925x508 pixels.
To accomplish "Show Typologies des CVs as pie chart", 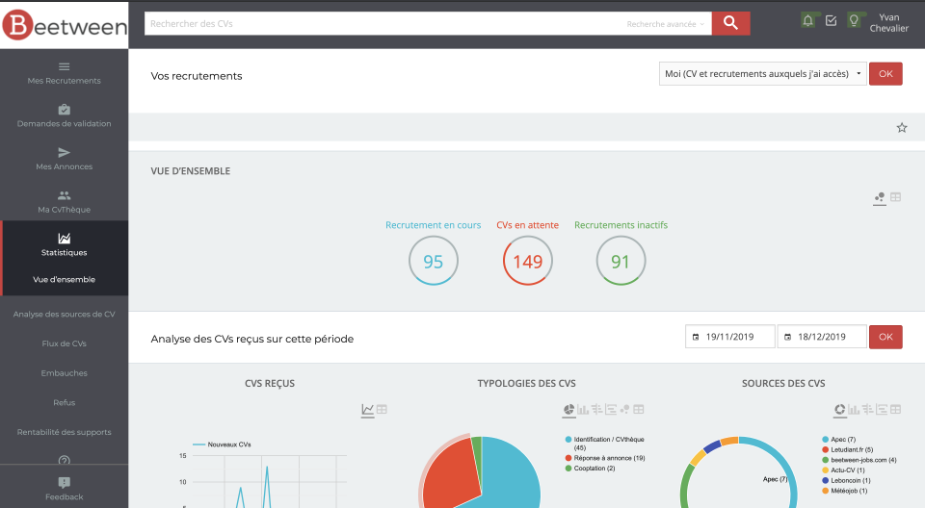I will pyautogui.click(x=568, y=409).
